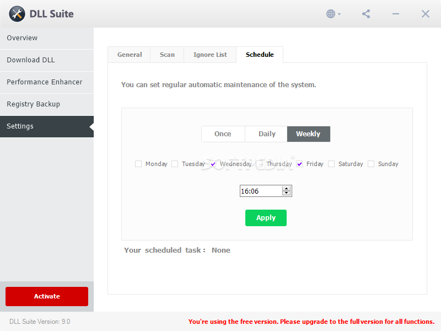Viewport: 441px width, 331px height.
Task: Open the language globe dropdown
Action: [334, 14]
